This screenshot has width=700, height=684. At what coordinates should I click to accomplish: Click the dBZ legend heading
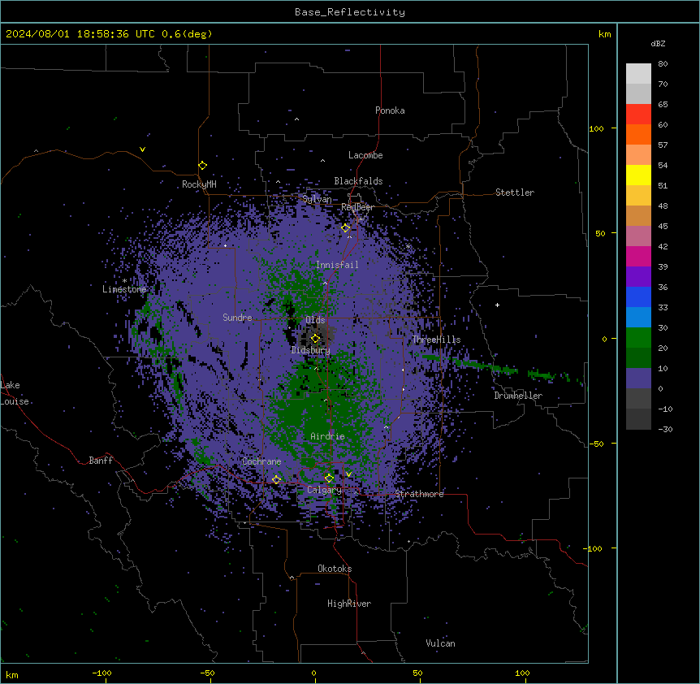pos(658,43)
